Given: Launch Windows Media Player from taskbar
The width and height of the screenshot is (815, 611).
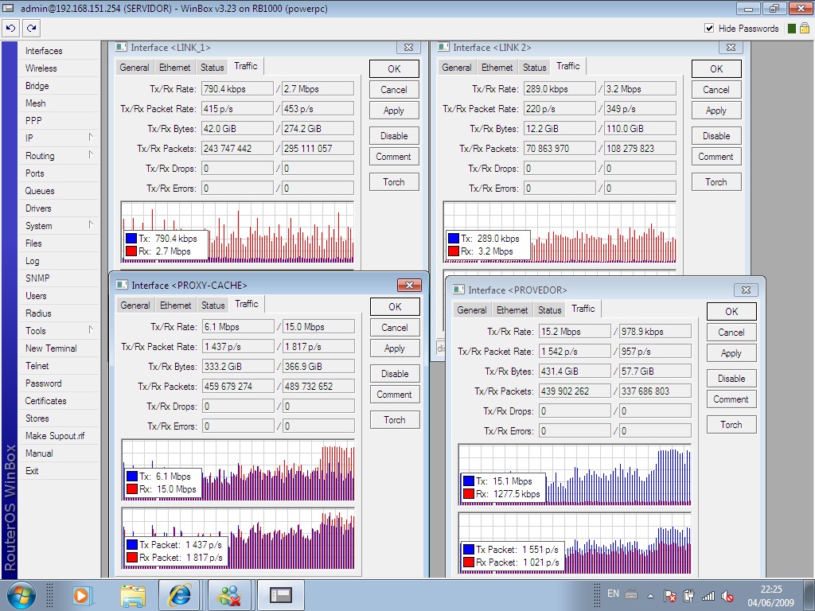Looking at the screenshot, I should [x=82, y=595].
